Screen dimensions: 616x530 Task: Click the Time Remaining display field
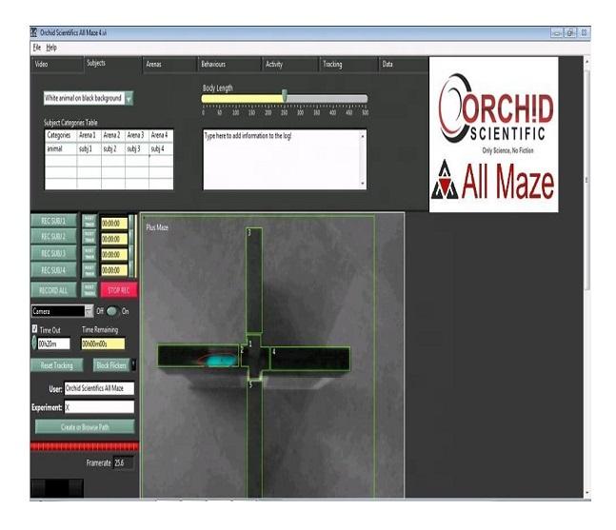coord(103,344)
